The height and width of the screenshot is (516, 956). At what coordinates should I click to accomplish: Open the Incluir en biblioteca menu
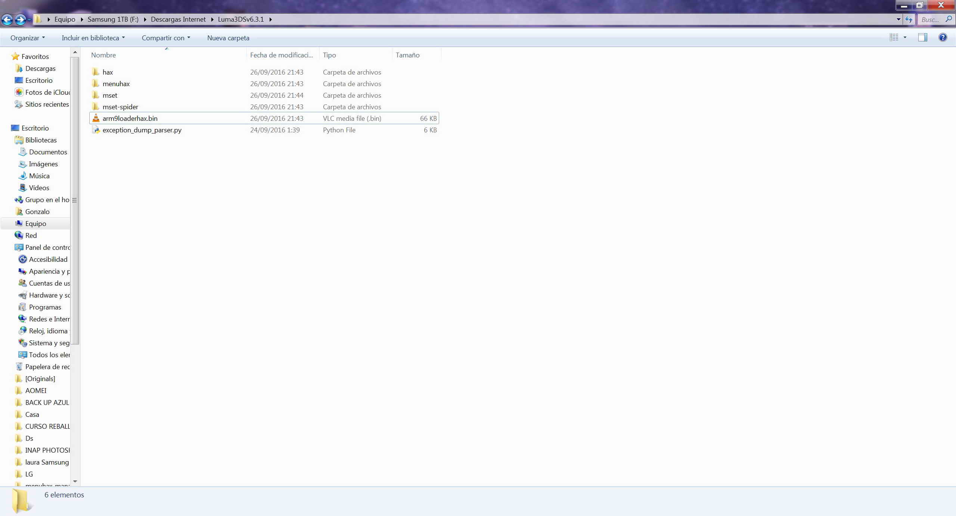click(x=93, y=38)
